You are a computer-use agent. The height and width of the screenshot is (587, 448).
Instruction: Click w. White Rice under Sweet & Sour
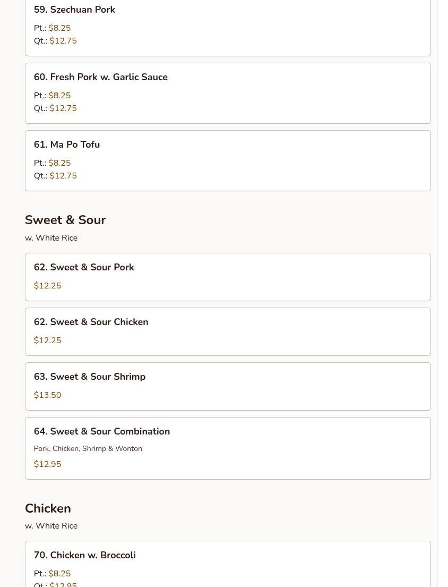coord(51,238)
